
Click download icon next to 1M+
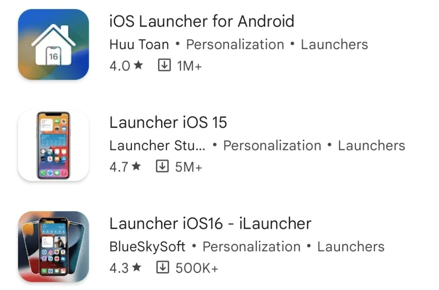[x=164, y=65]
